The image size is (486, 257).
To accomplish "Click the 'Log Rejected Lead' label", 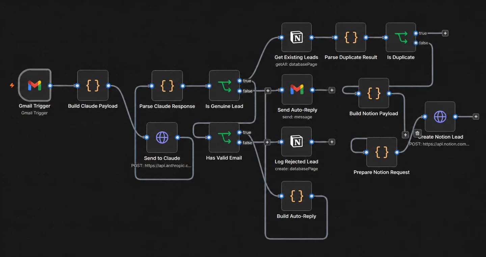I will (x=296, y=162).
